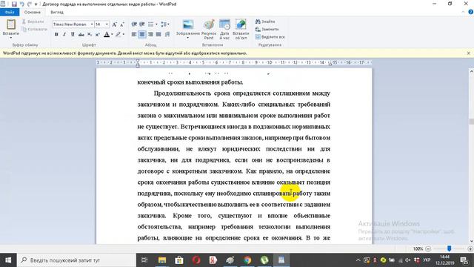This screenshot has width=474, height=267.
Task: Click the Вставити paste clipboard icon
Action: 11,24
